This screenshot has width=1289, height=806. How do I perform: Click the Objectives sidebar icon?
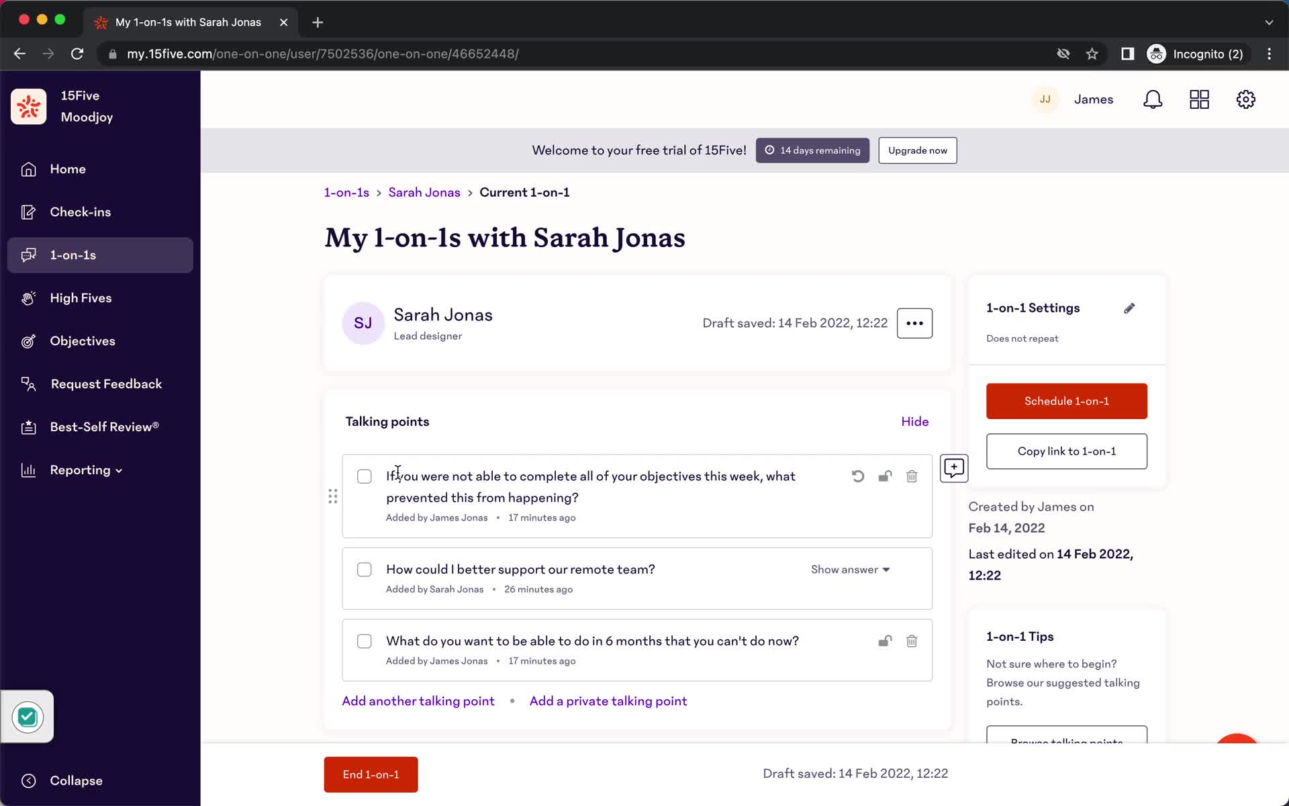pyautogui.click(x=28, y=341)
